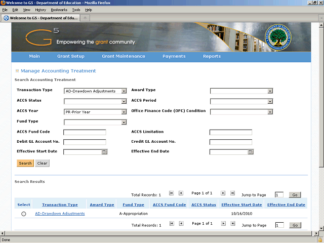The width and height of the screenshot is (324, 243).
Task: Open the Payments menu
Action: 174,56
